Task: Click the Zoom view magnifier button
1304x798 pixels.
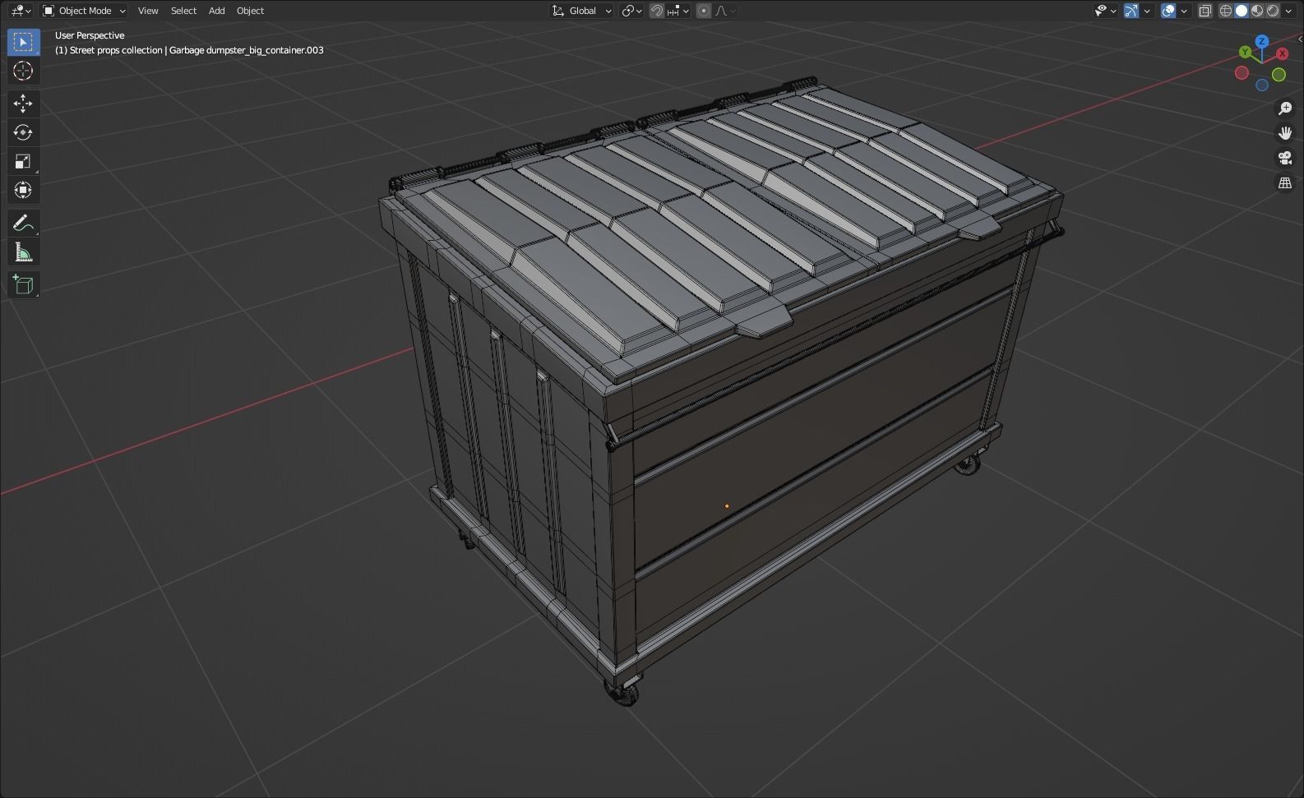Action: click(x=1285, y=108)
